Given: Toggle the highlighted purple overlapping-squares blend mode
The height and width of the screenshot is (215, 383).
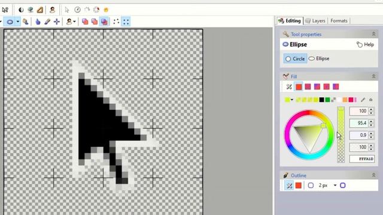Looking at the screenshot, I should pos(104,21).
